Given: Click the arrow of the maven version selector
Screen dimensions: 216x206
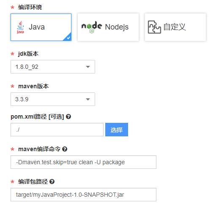Looking at the screenshot, I should pyautogui.click(x=88, y=99).
